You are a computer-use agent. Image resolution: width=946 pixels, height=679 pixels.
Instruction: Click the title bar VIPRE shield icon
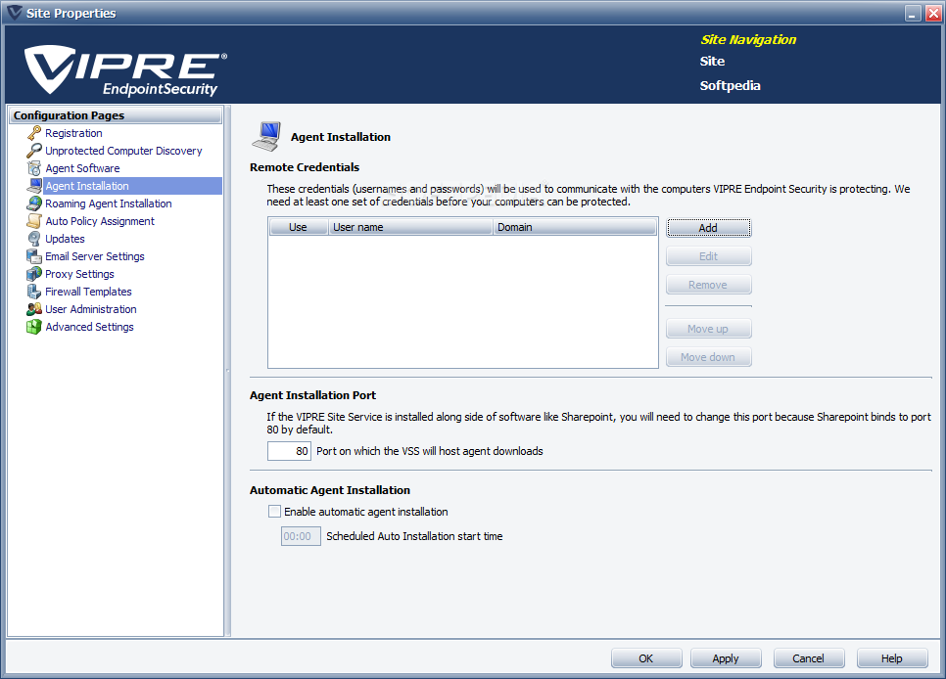14,13
